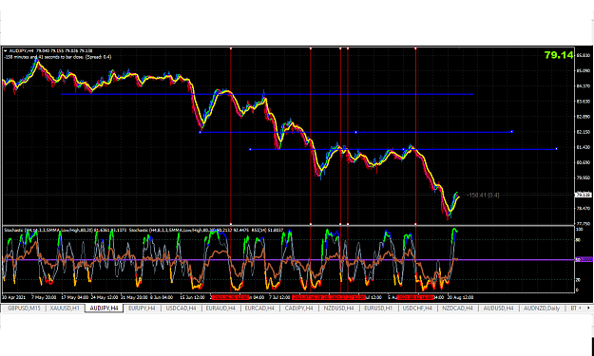Go to the EURAUD,H4 chart tab
The image size is (594, 356).
(220, 309)
